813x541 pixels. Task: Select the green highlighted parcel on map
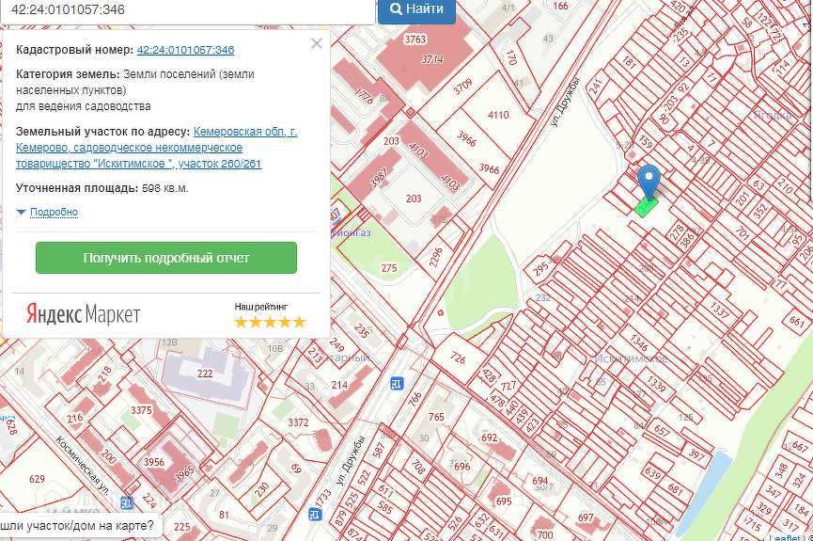tap(645, 208)
